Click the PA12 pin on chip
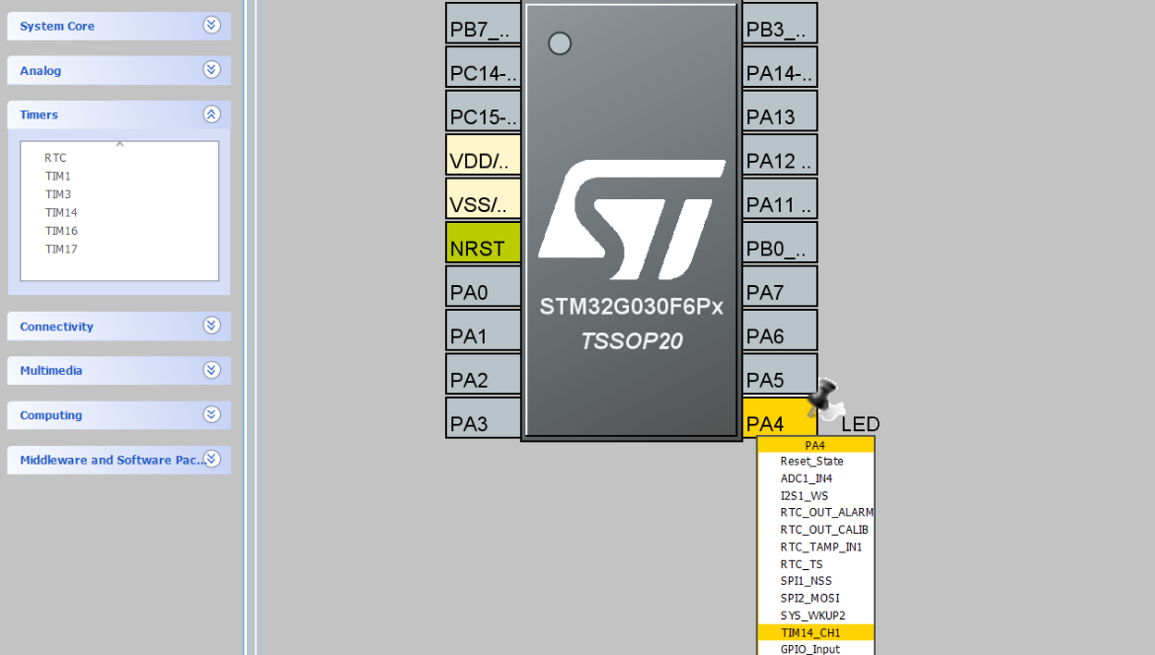Image resolution: width=1155 pixels, height=655 pixels. click(779, 155)
